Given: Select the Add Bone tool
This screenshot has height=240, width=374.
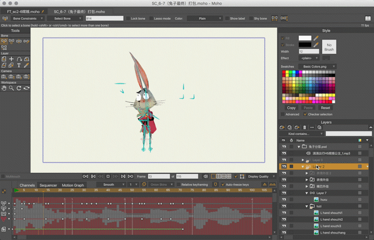Looking at the screenshot, I should pyautogui.click(x=19, y=41).
